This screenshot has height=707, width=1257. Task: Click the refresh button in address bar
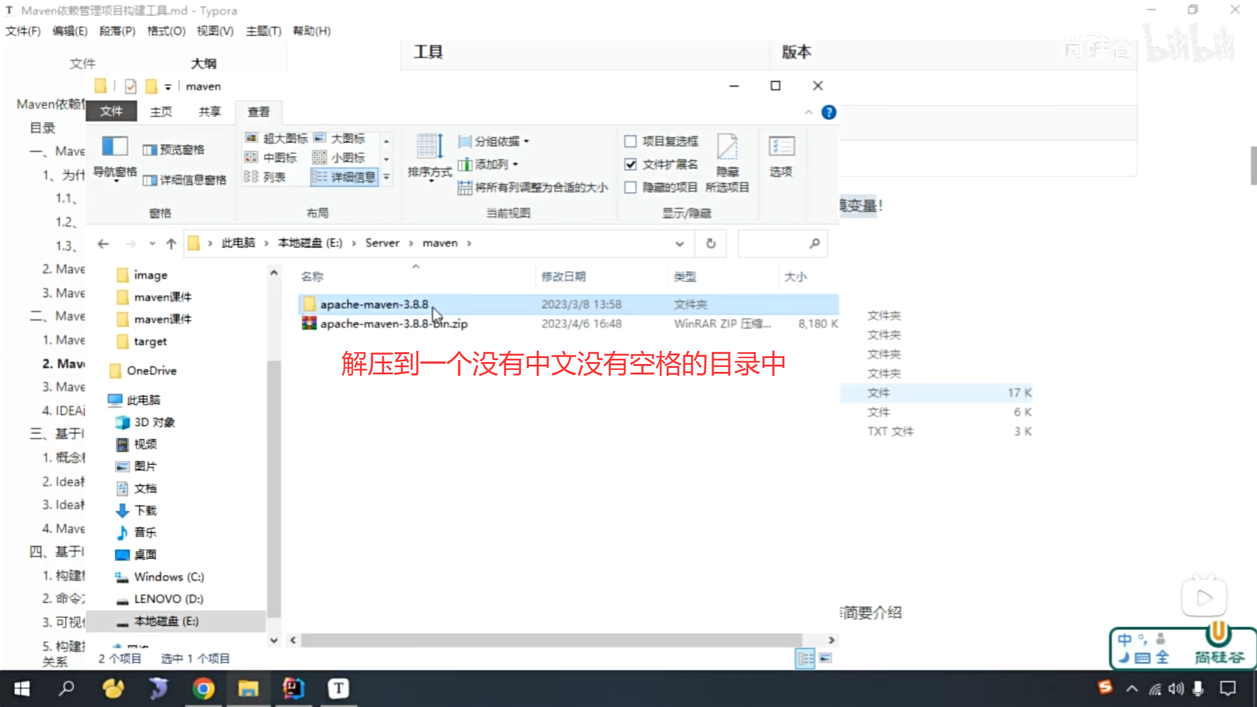click(711, 244)
